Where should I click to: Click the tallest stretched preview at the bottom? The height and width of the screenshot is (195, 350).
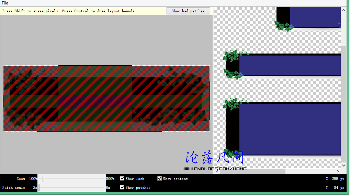coord(282,129)
